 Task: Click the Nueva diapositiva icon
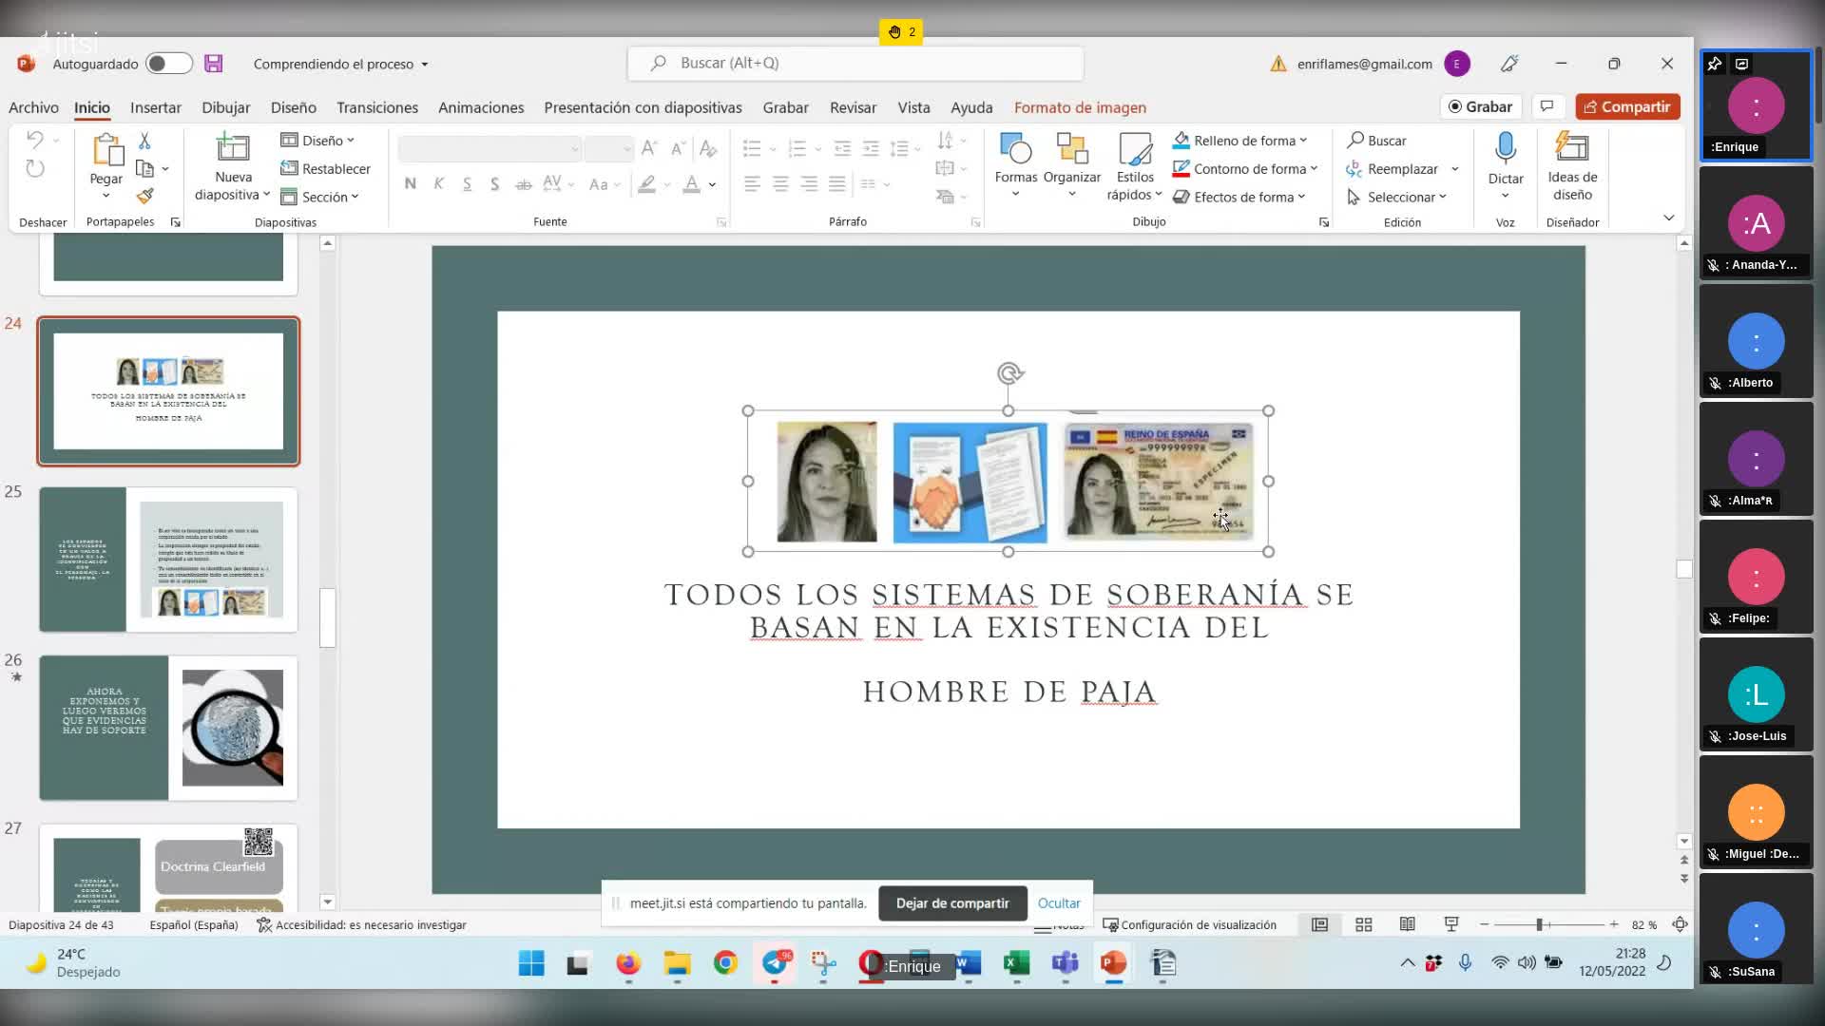pyautogui.click(x=233, y=148)
